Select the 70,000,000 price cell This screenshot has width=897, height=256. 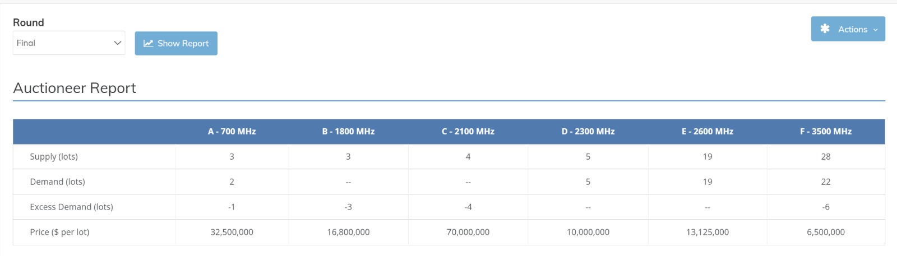pyautogui.click(x=468, y=232)
